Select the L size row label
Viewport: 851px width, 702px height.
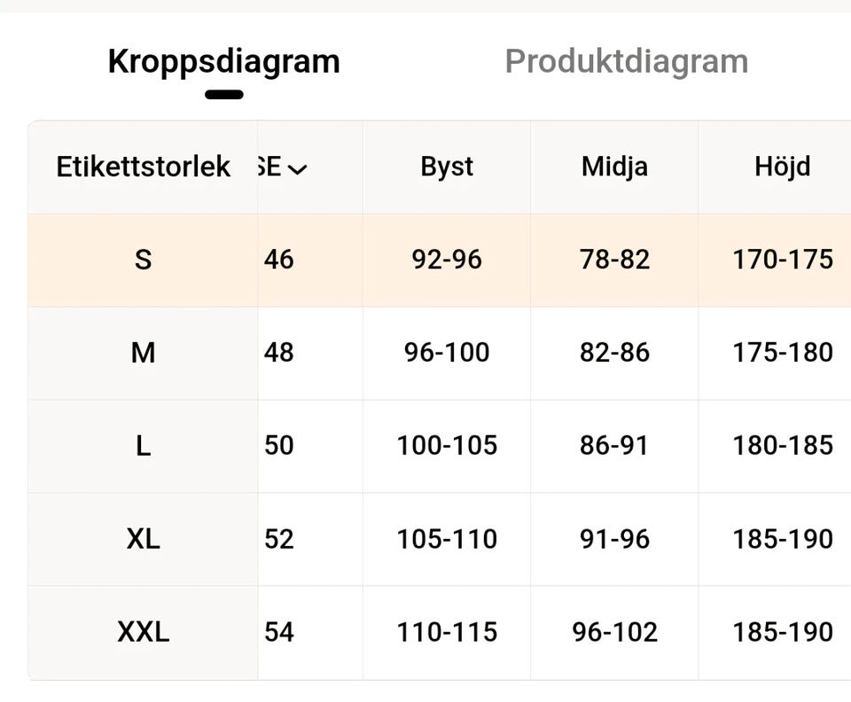tap(143, 446)
